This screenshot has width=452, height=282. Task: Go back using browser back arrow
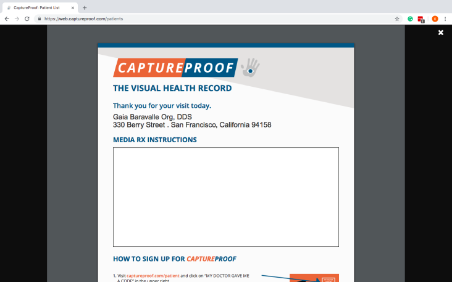coord(7,18)
